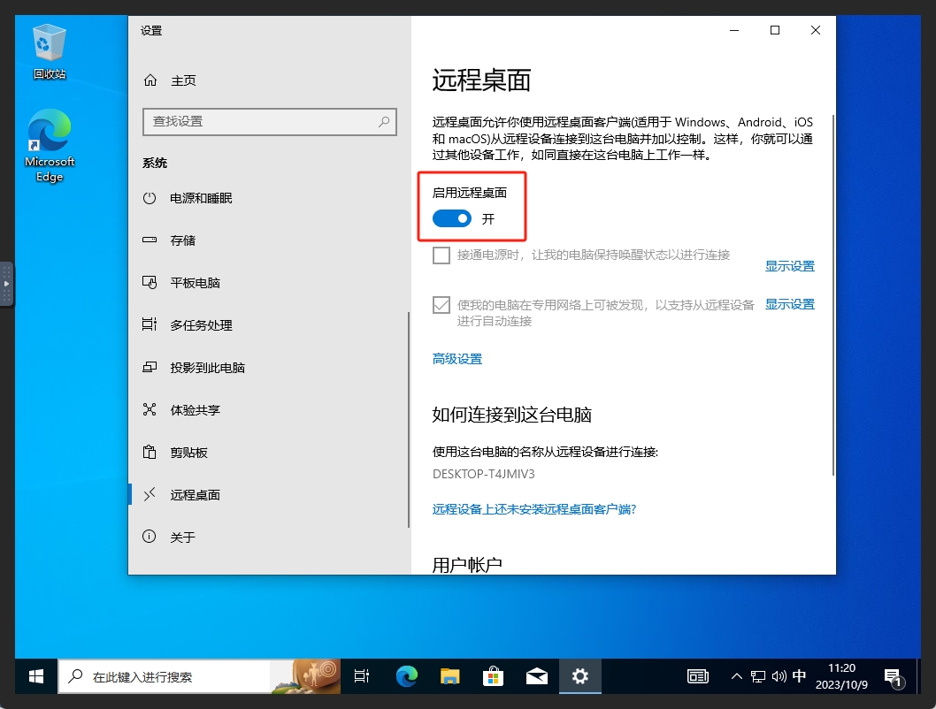Open 显示设置 next to keep-awake option
This screenshot has width=936, height=709.
tap(789, 265)
